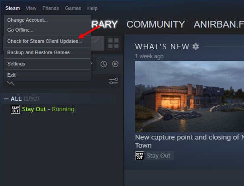
Task: Open the View menu
Action: pyautogui.click(x=31, y=8)
